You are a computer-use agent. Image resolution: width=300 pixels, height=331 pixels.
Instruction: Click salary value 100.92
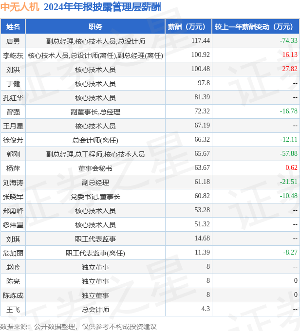[201, 55]
